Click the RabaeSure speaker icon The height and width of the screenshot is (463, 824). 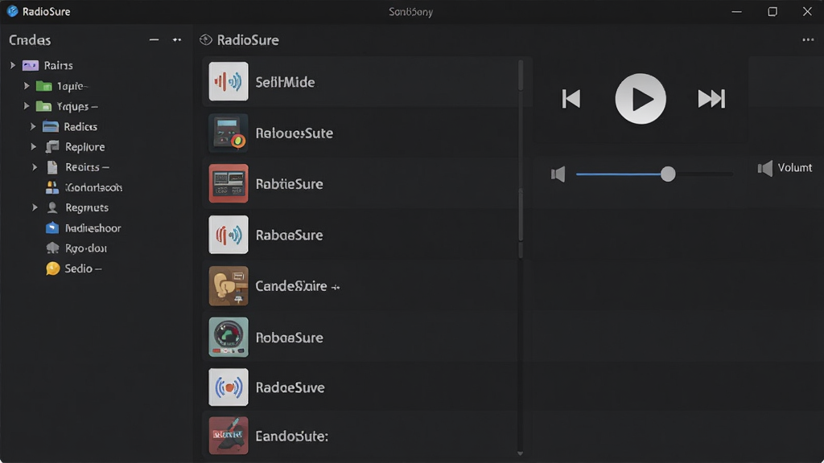(229, 235)
